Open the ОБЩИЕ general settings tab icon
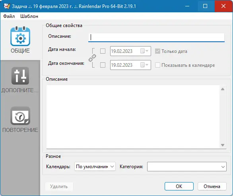 (20, 37)
